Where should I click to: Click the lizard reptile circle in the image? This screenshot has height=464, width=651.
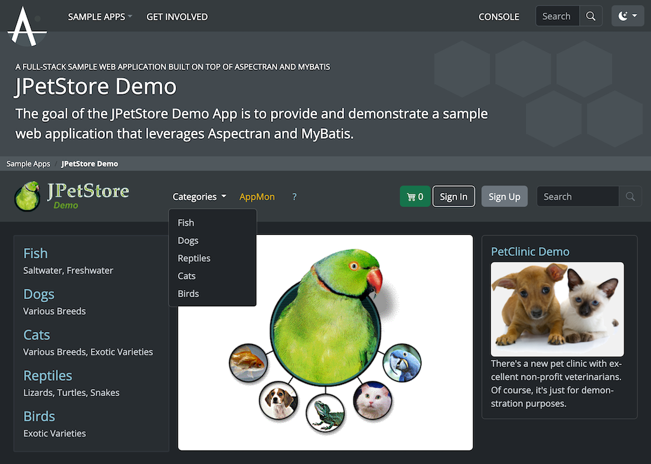point(325,412)
